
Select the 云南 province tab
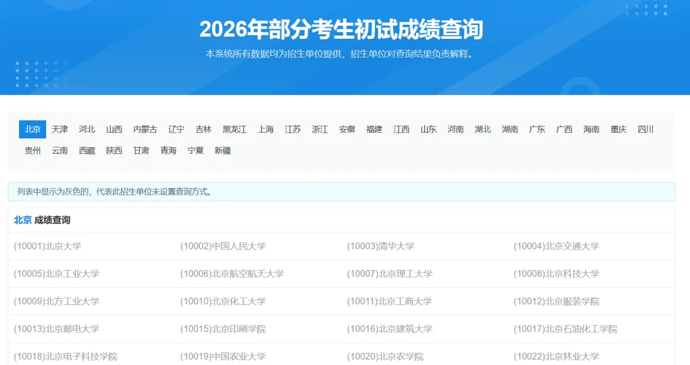click(60, 151)
